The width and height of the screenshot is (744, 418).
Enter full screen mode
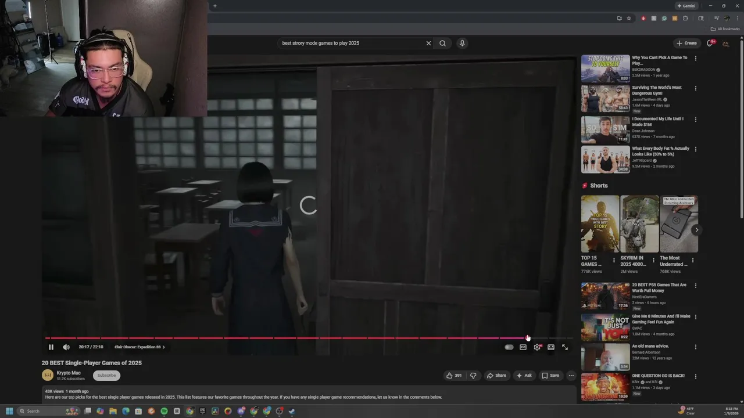click(565, 347)
